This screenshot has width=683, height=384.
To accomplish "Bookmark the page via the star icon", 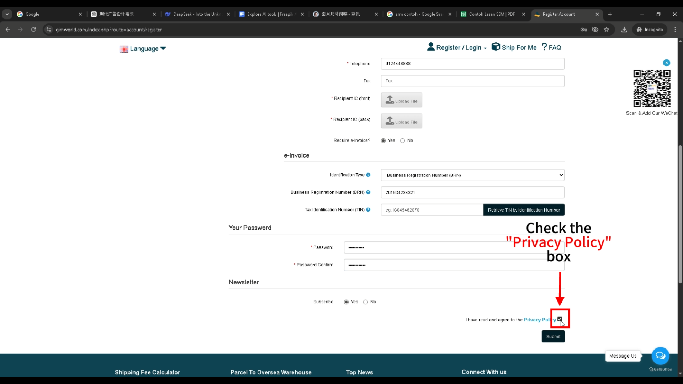I will click(x=607, y=30).
